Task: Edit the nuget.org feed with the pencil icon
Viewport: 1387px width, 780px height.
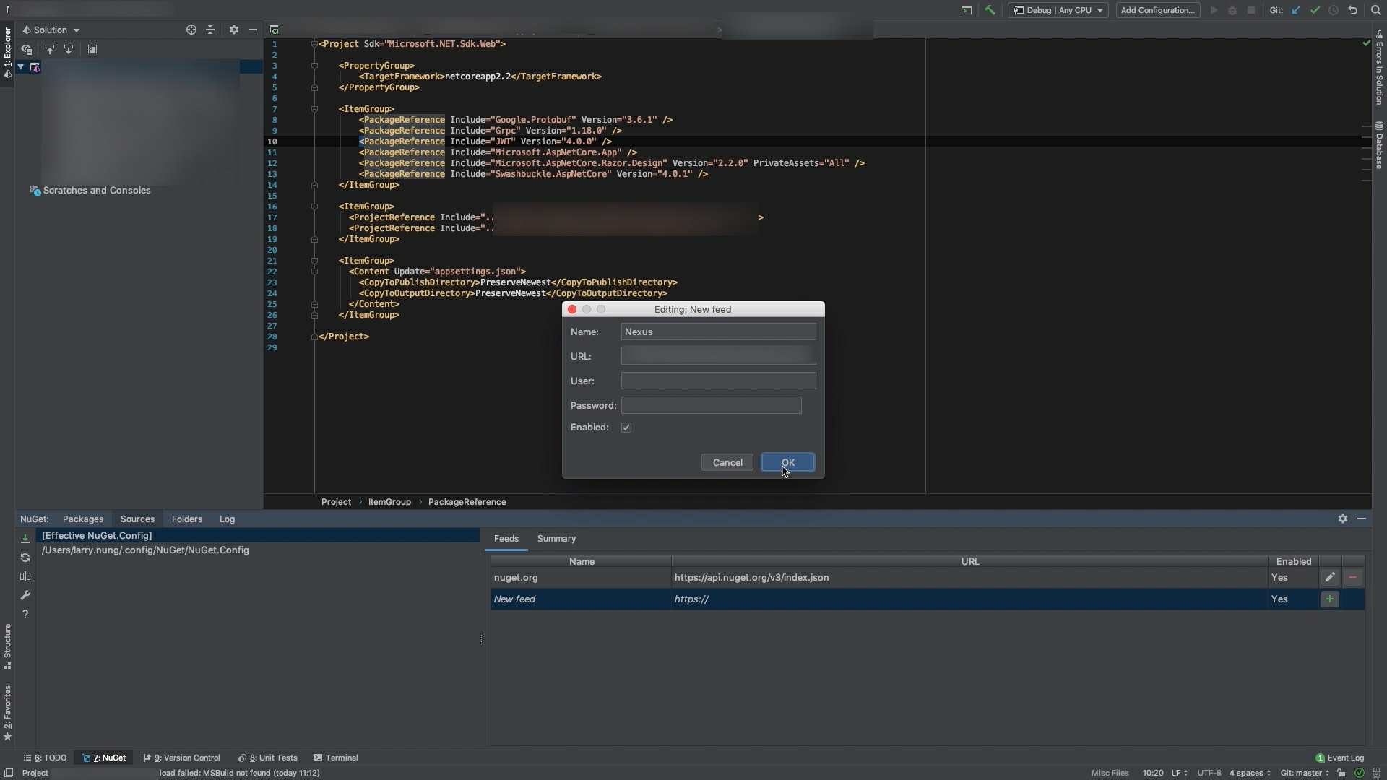Action: (x=1330, y=577)
